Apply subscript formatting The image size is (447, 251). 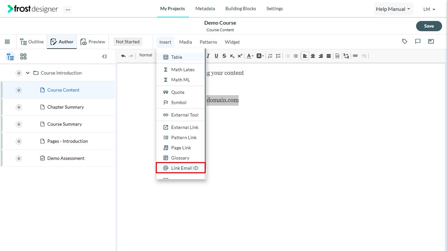coord(232,56)
